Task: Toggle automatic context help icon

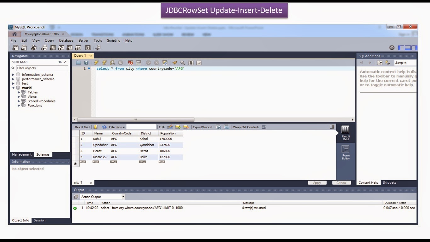Action: pos(388,63)
